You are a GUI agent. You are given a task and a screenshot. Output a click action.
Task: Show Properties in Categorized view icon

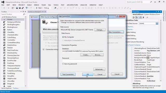(134, 17)
